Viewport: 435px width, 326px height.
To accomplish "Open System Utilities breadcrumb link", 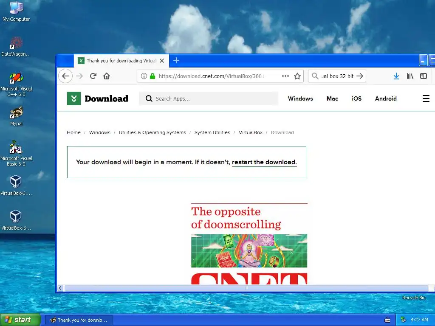I will pyautogui.click(x=212, y=132).
